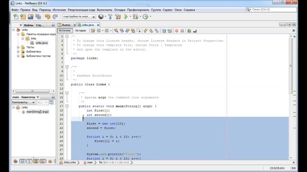
Task: Collapse the comment fold at line 8
Action: [x=67, y=67]
